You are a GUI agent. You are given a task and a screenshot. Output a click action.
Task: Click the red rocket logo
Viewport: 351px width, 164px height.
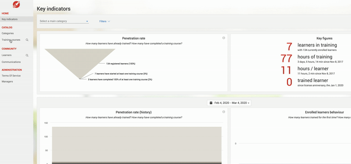16,4
